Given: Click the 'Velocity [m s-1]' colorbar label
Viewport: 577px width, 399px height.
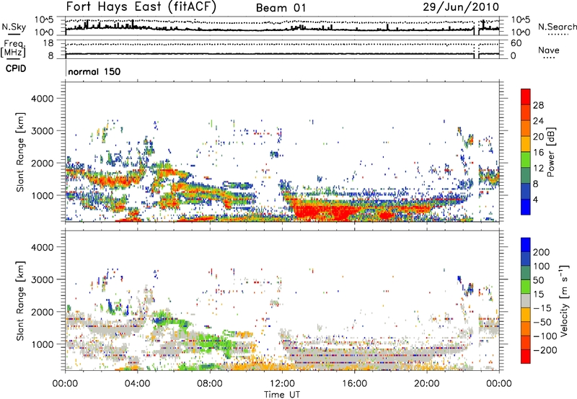Looking at the screenshot, I should 564,300.
